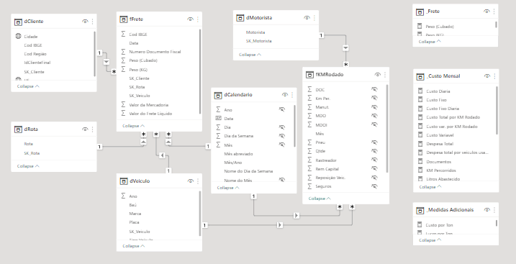Click the dCliente table header icon
This screenshot has width=516, height=264.
[x=18, y=22]
